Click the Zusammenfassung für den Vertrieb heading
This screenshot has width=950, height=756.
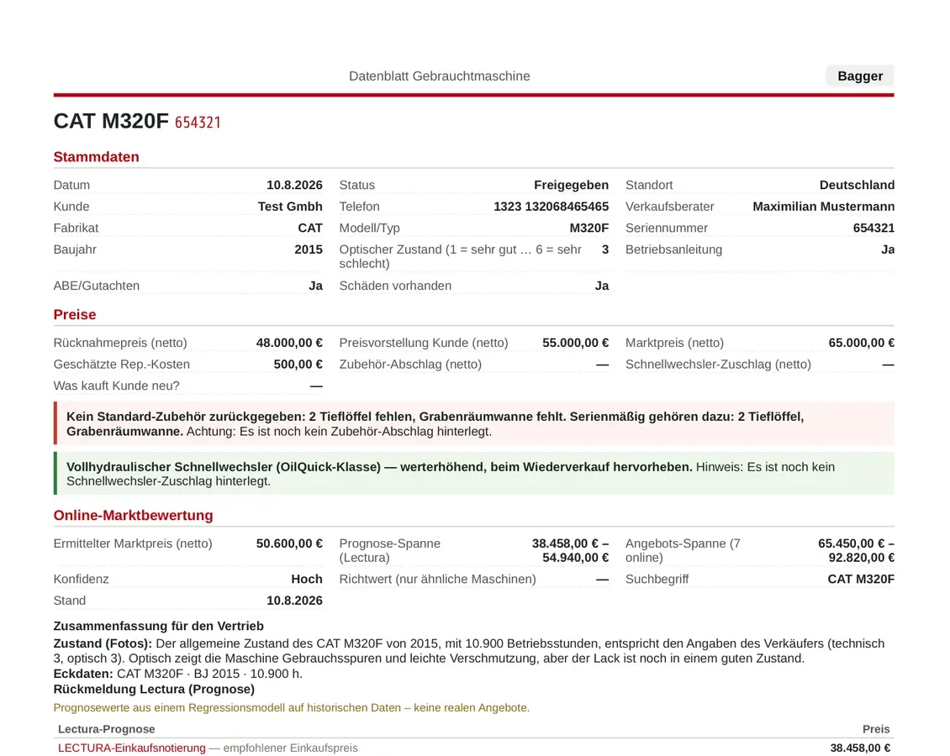coord(159,627)
